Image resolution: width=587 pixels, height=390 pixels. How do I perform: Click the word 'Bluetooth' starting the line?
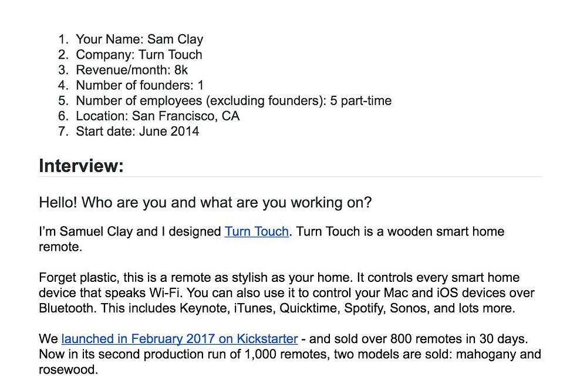click(68, 308)
